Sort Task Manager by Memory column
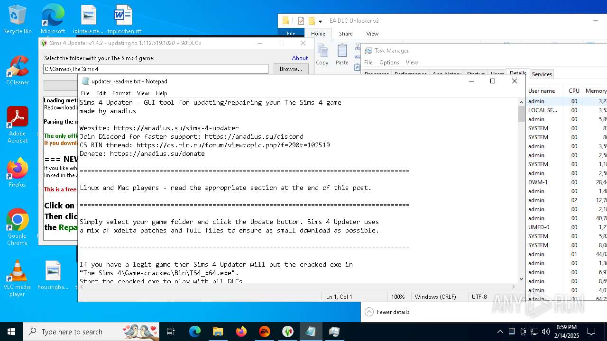 pos(595,91)
